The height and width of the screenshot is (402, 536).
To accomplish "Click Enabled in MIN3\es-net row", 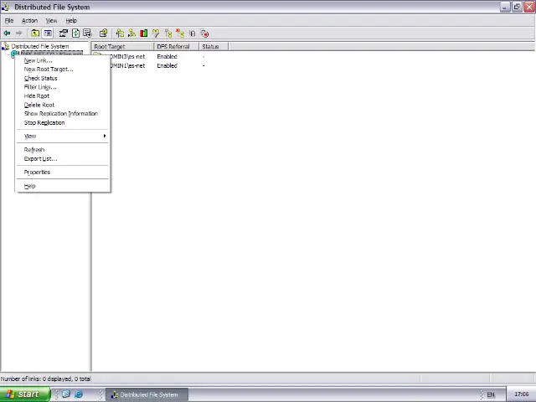I will tap(167, 57).
